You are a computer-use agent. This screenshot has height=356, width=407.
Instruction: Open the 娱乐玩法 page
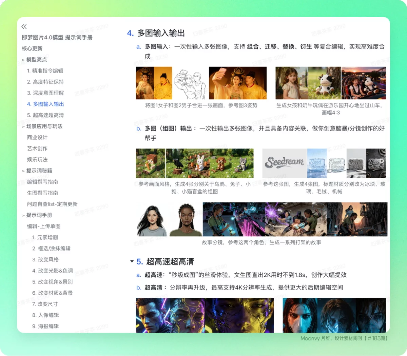coord(37,159)
